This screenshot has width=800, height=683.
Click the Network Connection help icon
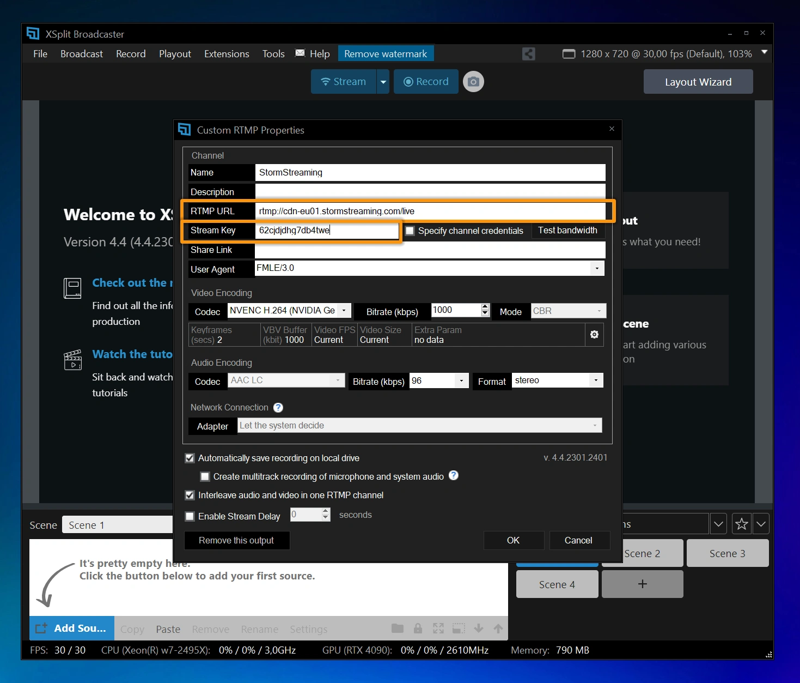(278, 407)
